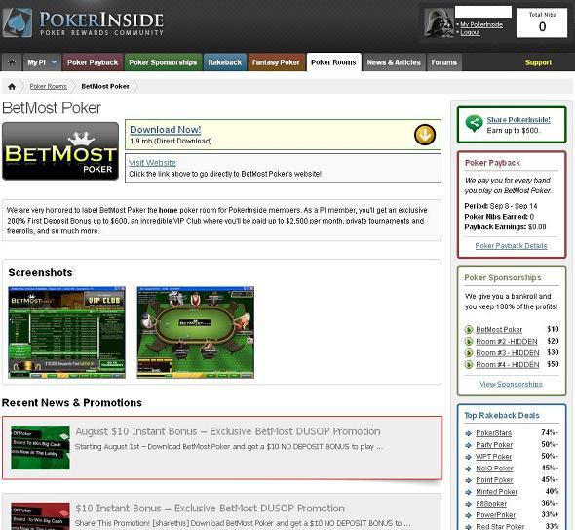Click the Download Now! link
The height and width of the screenshot is (530, 575).
point(166,130)
